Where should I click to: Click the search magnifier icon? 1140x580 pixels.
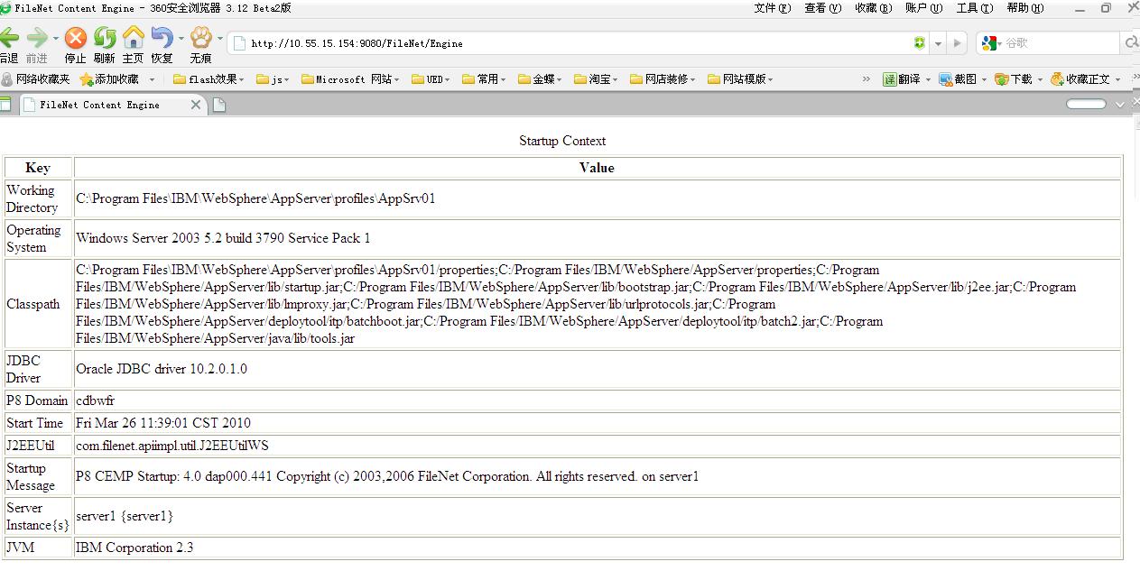point(1130,43)
